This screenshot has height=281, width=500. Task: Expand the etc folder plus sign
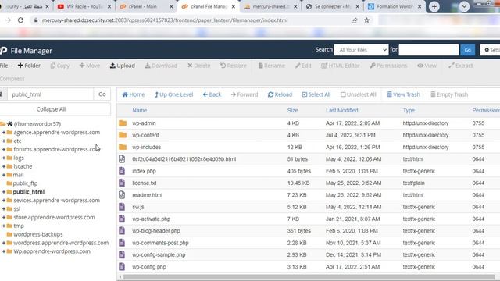pos(4,140)
